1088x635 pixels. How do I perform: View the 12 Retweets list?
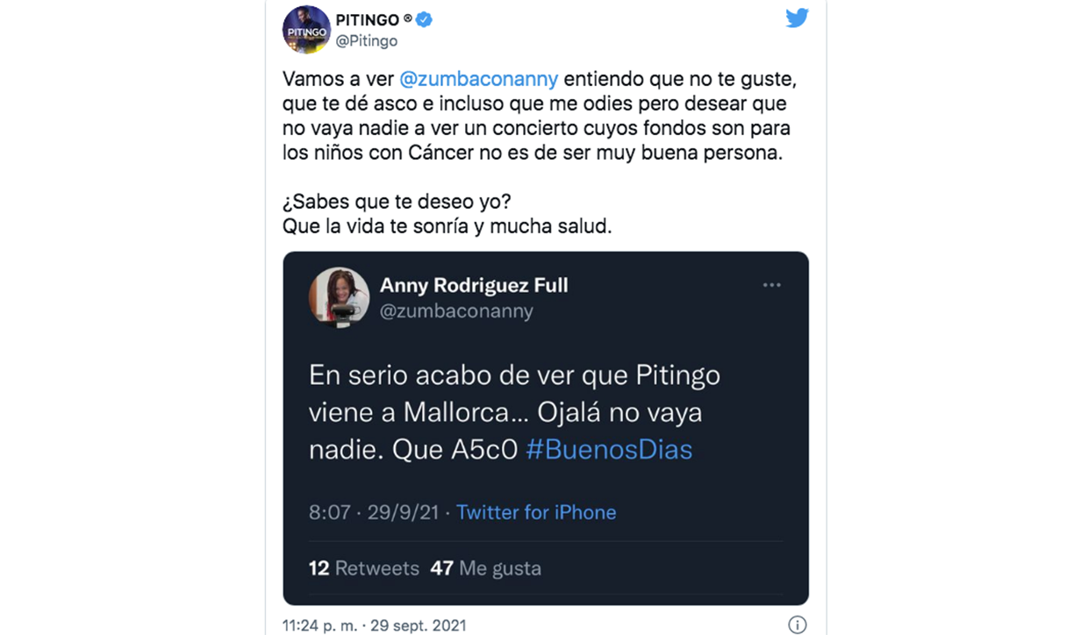click(364, 568)
